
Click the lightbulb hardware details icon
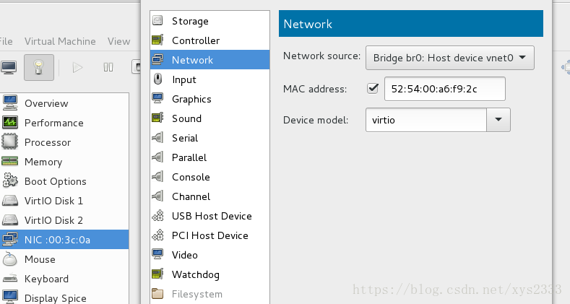click(39, 68)
